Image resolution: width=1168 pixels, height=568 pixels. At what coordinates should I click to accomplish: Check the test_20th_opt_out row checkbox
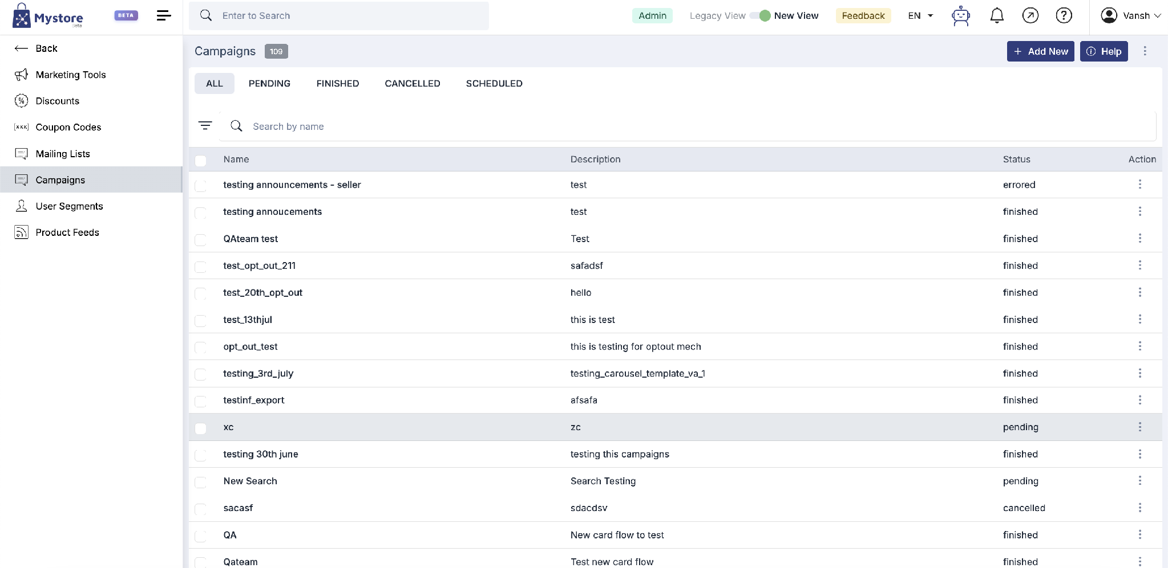[201, 294]
